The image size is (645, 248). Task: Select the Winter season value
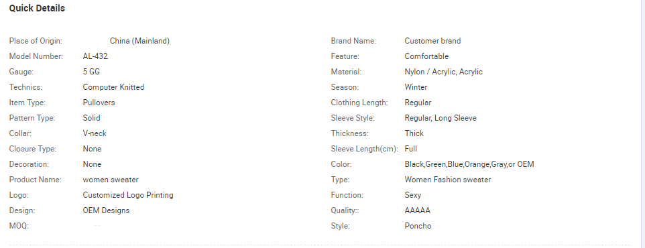[x=416, y=87]
